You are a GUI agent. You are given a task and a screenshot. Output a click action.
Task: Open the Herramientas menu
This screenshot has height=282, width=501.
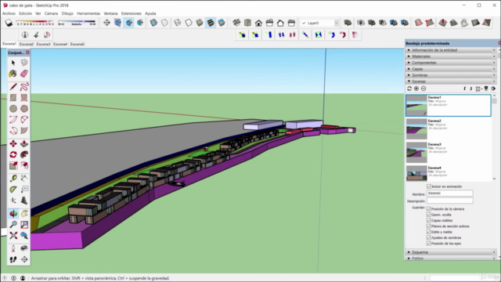tap(88, 13)
